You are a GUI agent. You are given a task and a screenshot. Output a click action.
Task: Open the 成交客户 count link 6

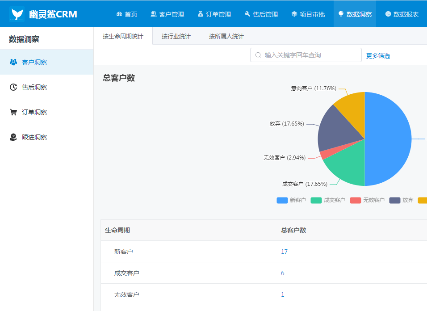tap(283, 273)
